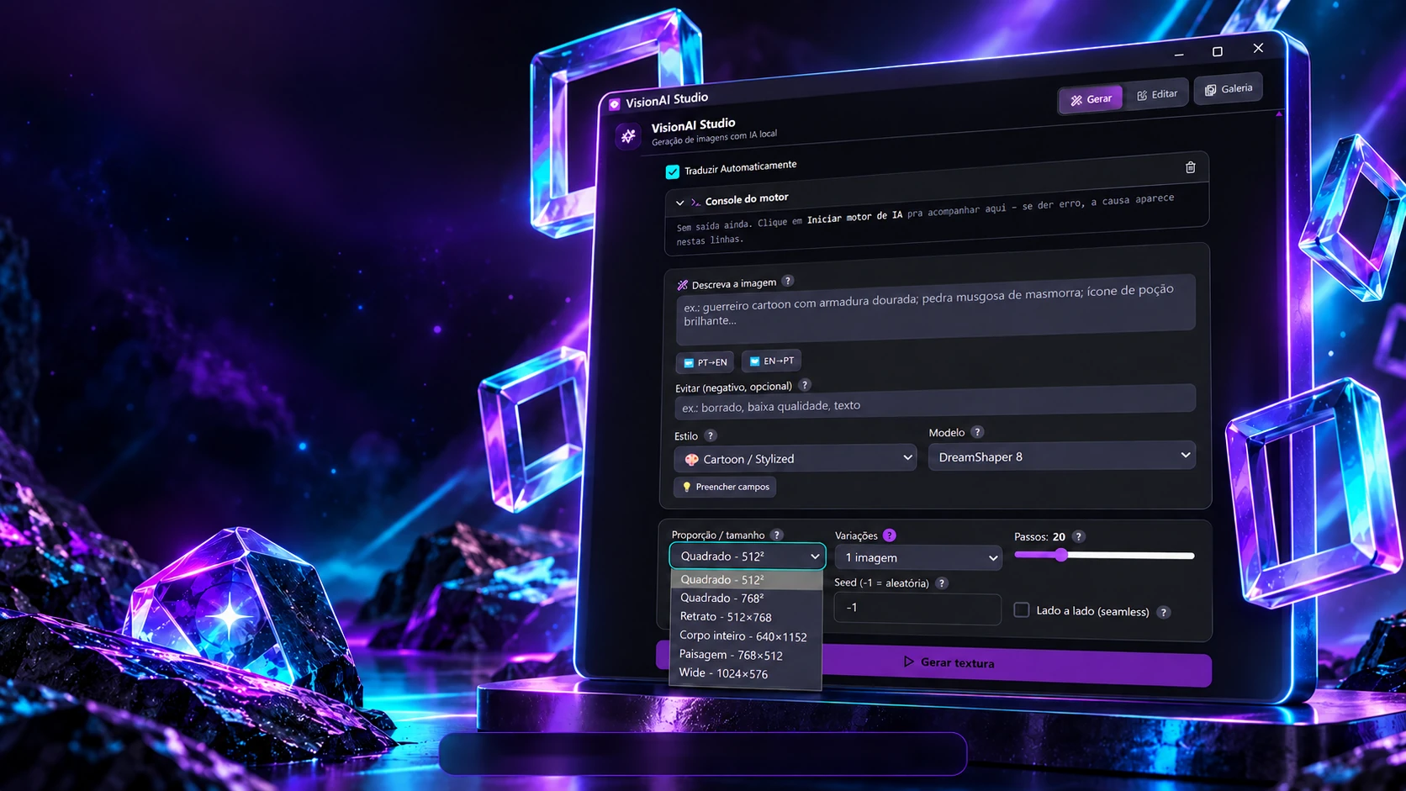Click the help icon next to Passos
The image size is (1406, 791).
1079,536
